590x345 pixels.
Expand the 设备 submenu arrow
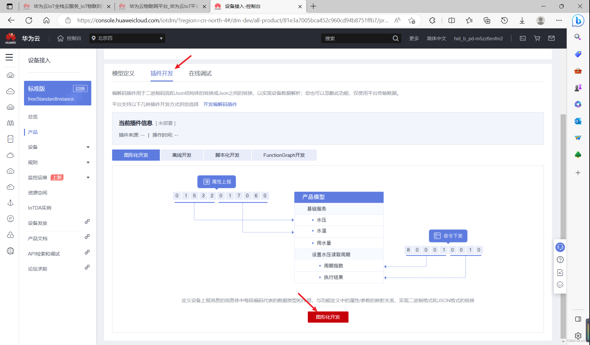(x=88, y=147)
